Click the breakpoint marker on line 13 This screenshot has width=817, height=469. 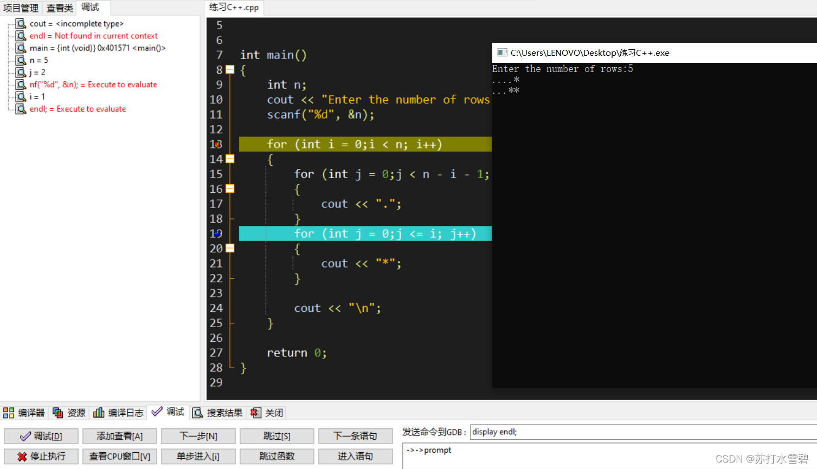[217, 144]
